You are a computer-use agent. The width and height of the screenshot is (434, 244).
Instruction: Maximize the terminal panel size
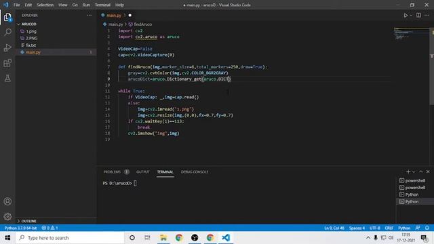tap(420, 171)
